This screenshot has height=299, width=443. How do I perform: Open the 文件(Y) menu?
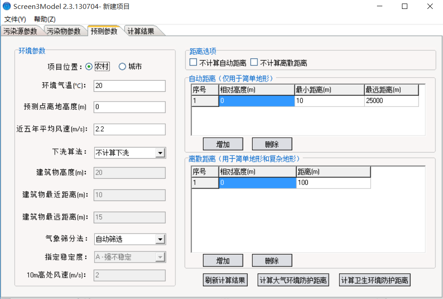click(x=15, y=19)
